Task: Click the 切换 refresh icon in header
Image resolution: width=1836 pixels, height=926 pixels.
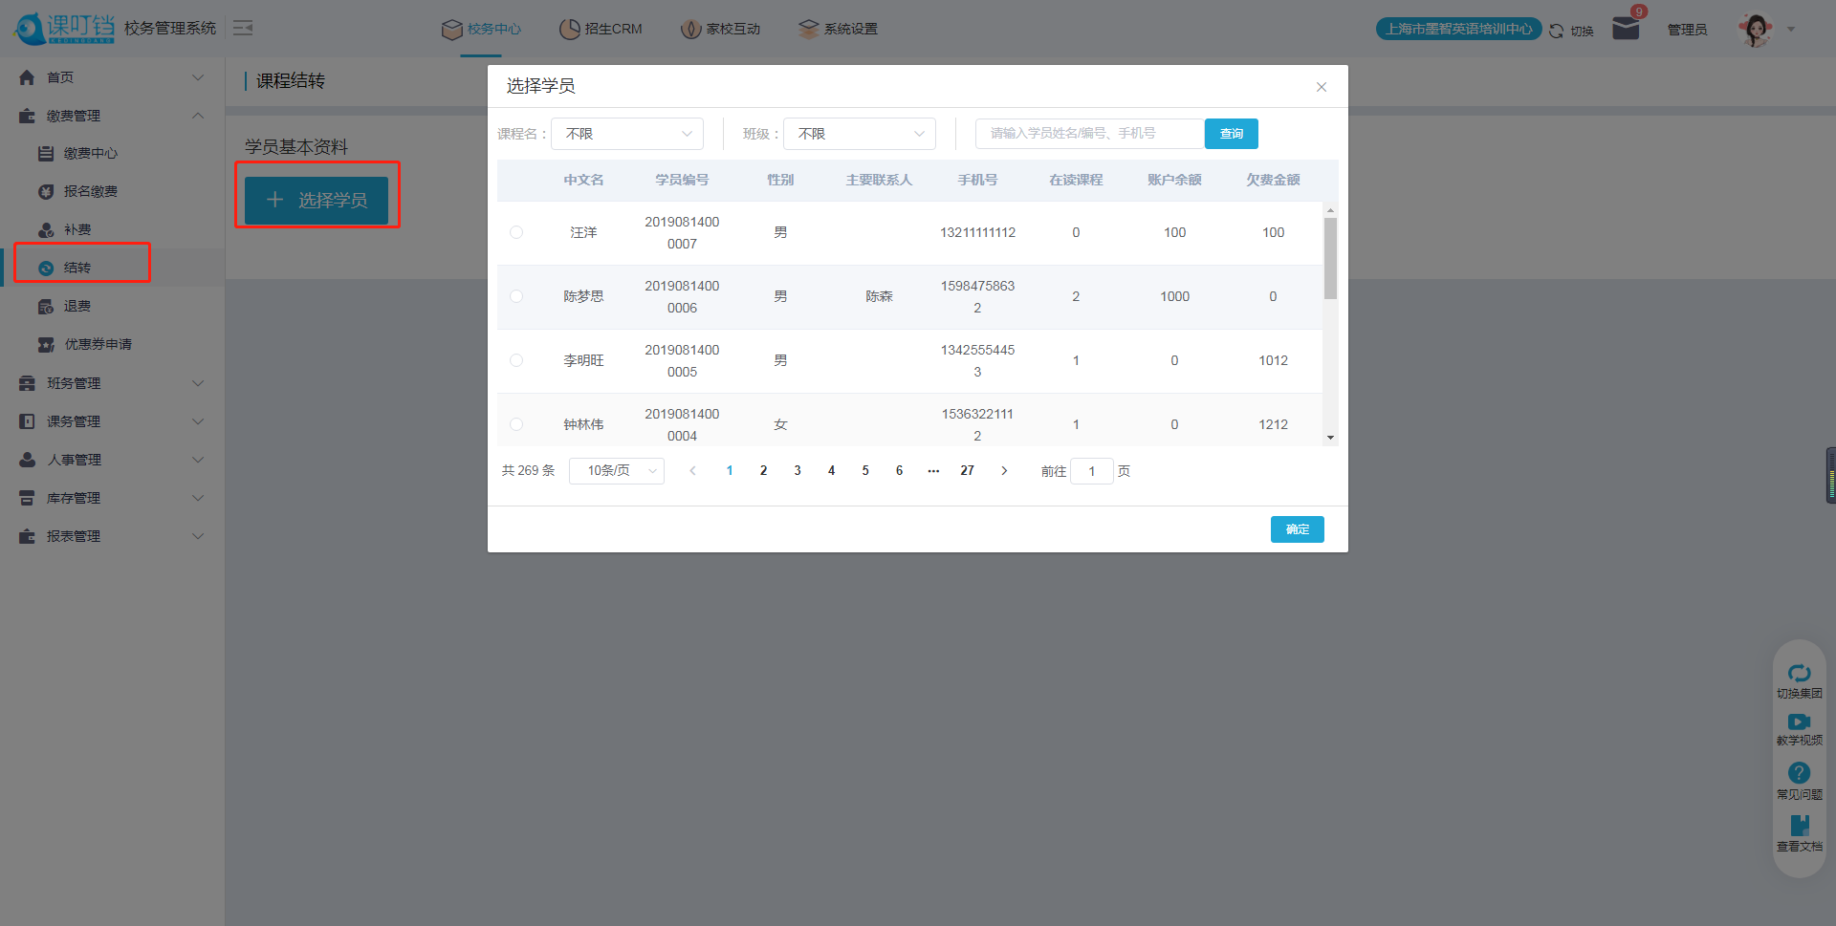Action: pos(1556,31)
